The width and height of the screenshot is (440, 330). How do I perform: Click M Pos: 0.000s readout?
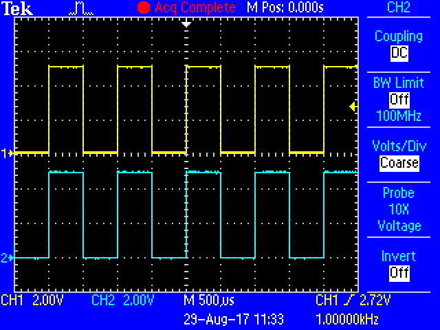click(285, 8)
